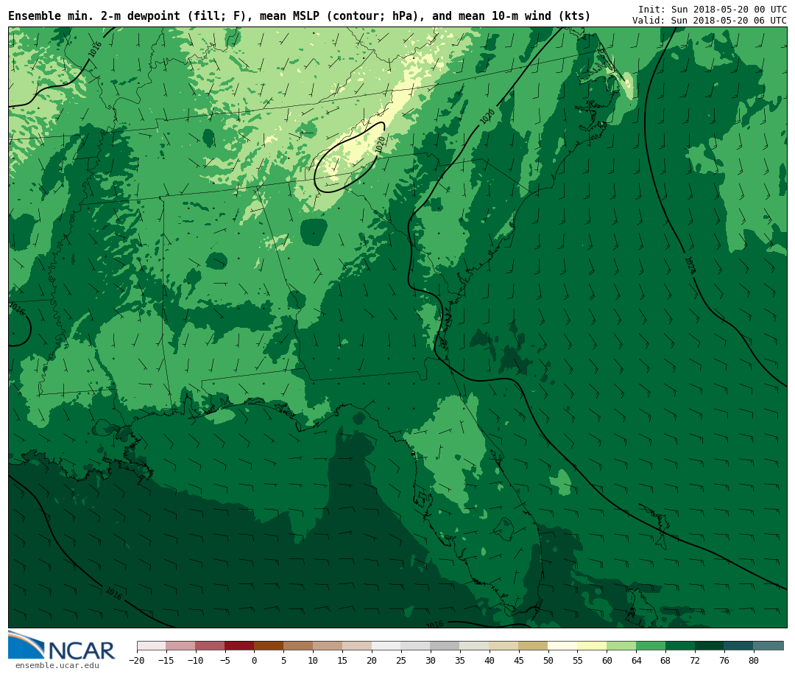This screenshot has height=674, width=795.
Task: Select the khaki swatch between 45 and 50
Action: (x=533, y=645)
